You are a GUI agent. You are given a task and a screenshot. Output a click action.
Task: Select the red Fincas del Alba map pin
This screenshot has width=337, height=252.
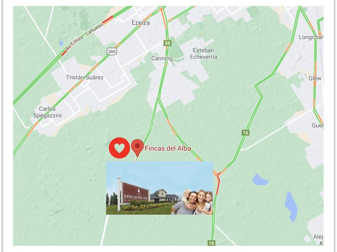coord(137,148)
